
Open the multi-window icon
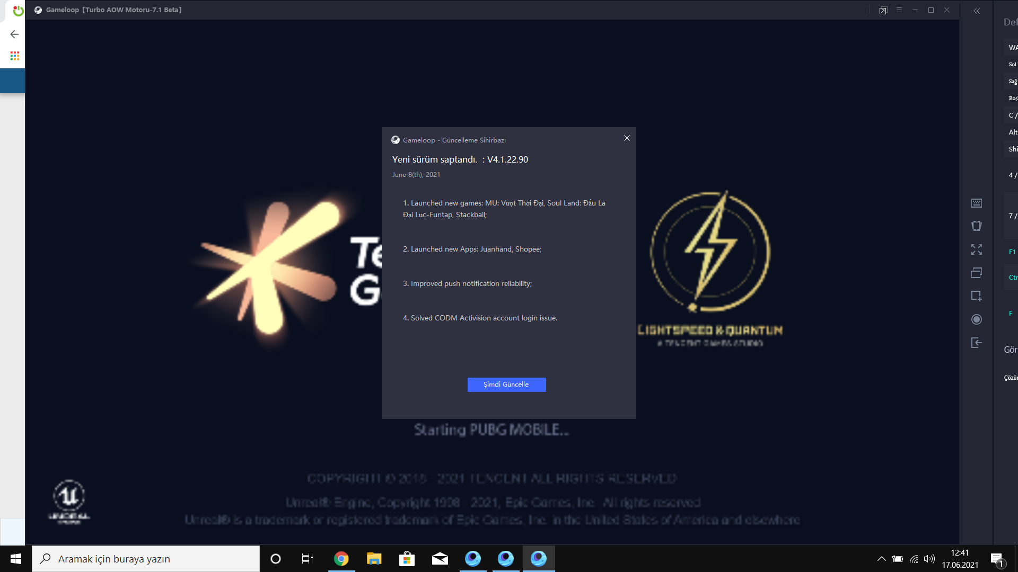976,273
